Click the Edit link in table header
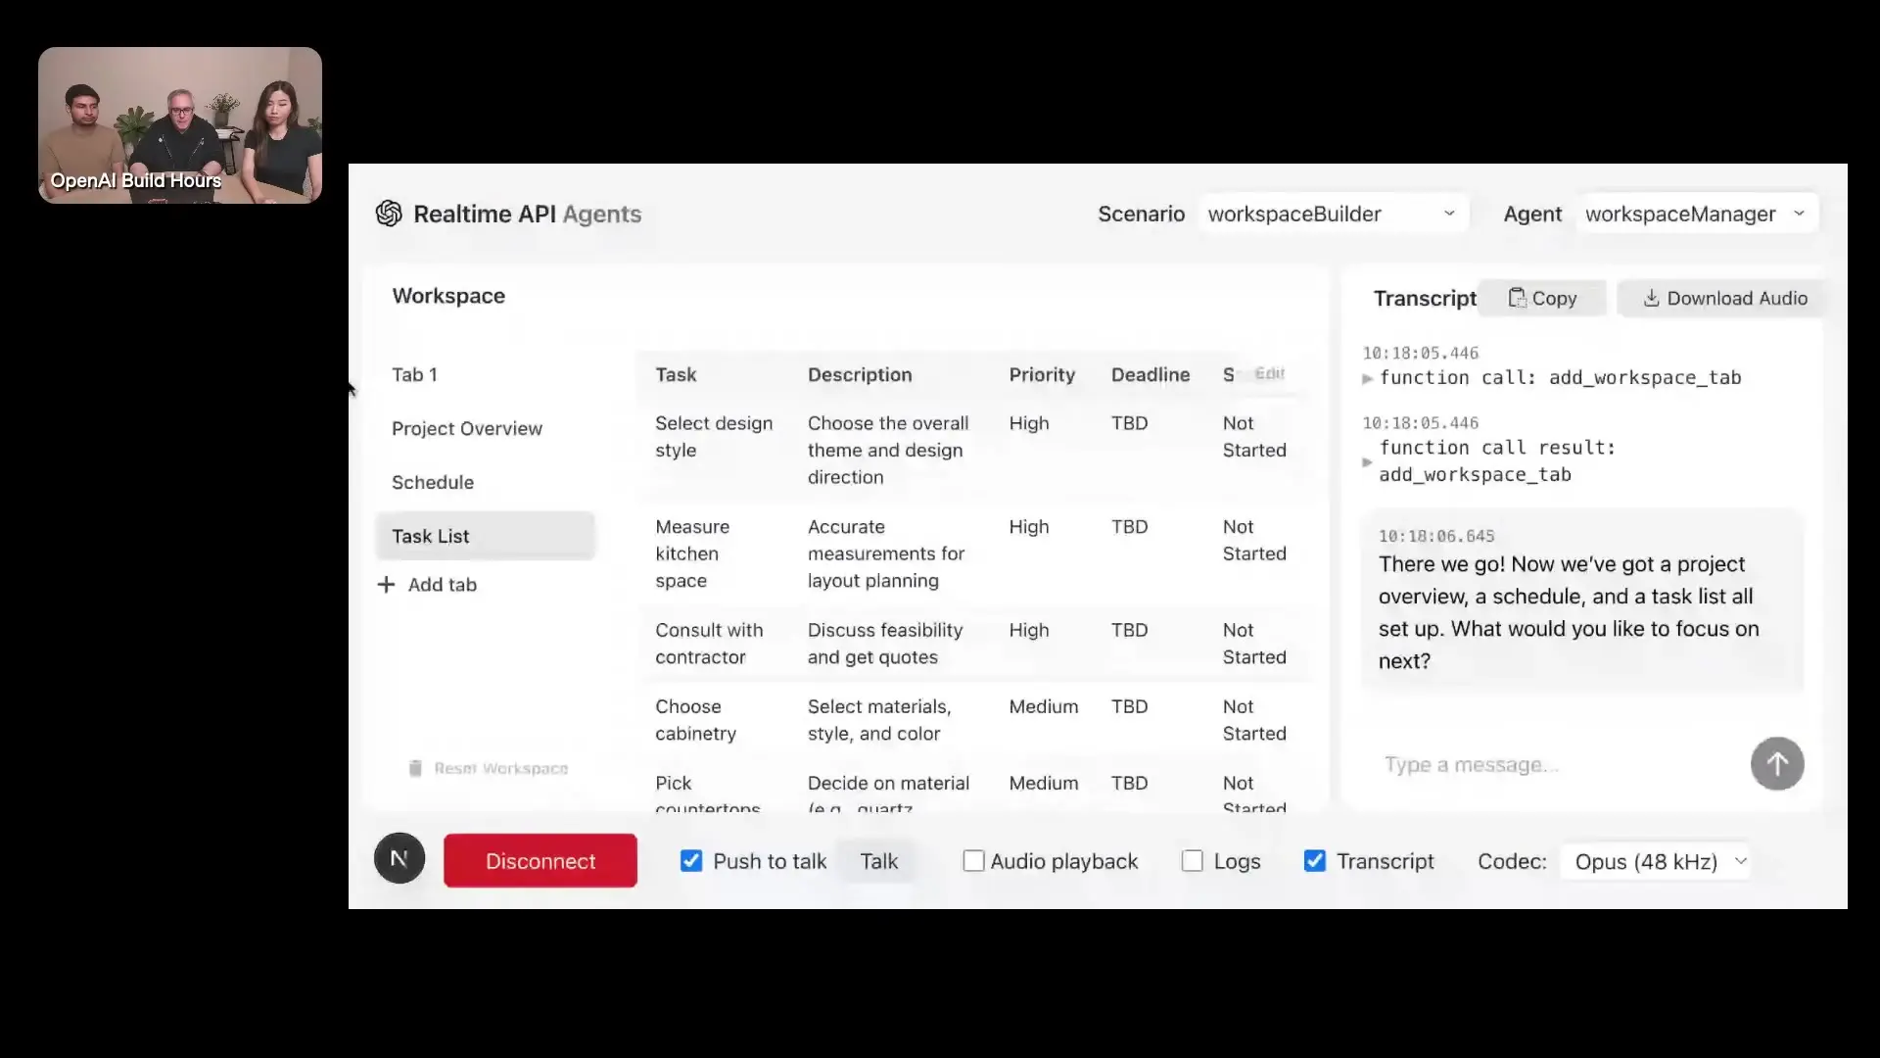The width and height of the screenshot is (1880, 1058). pyautogui.click(x=1269, y=373)
